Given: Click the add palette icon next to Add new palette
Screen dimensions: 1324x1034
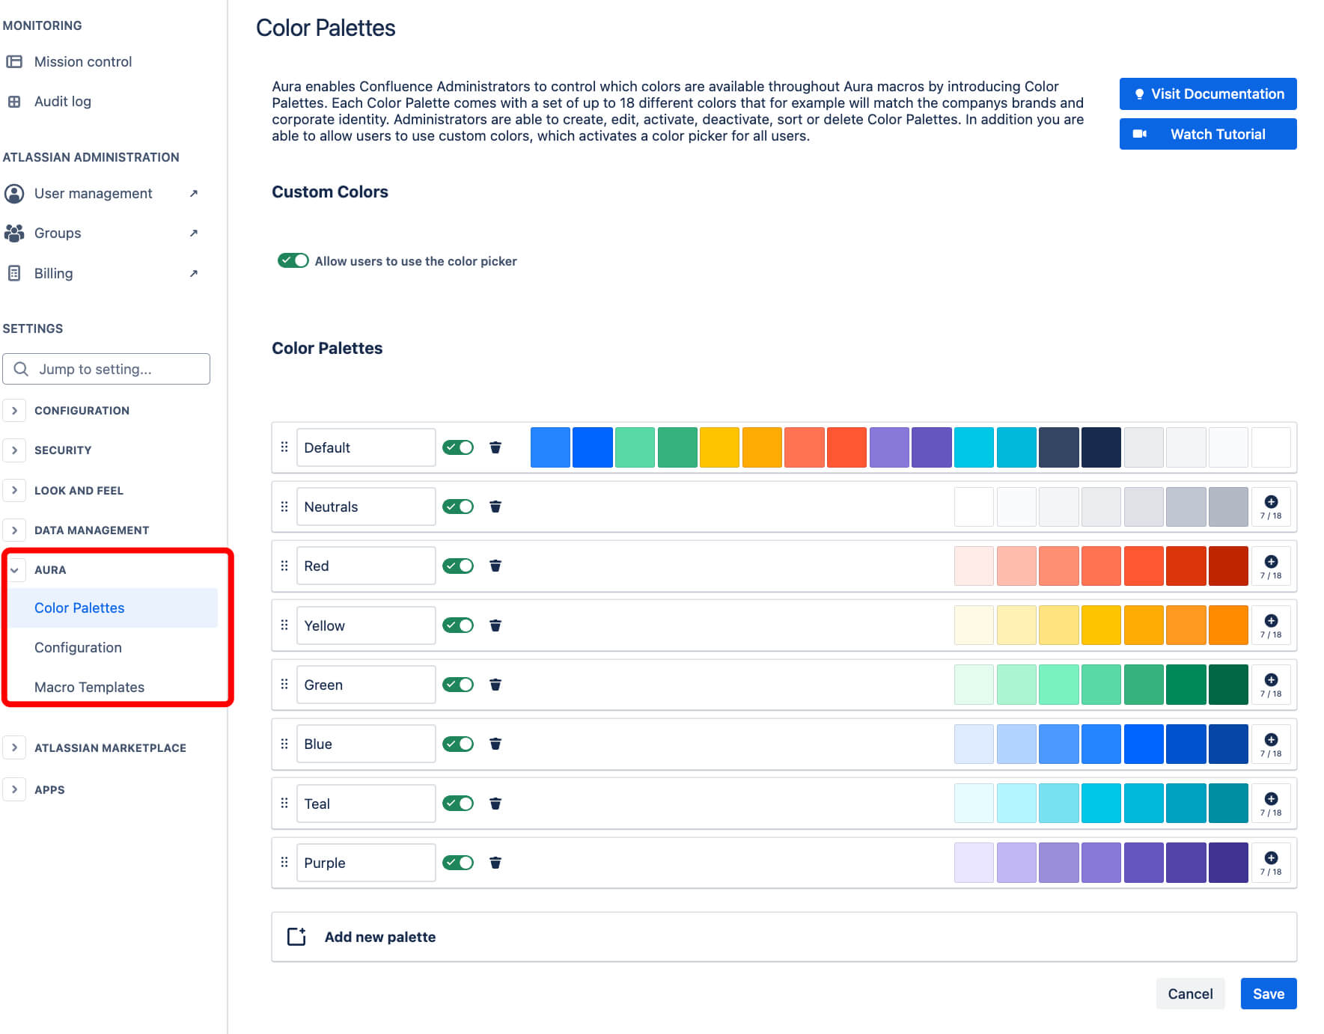Looking at the screenshot, I should coord(296,936).
